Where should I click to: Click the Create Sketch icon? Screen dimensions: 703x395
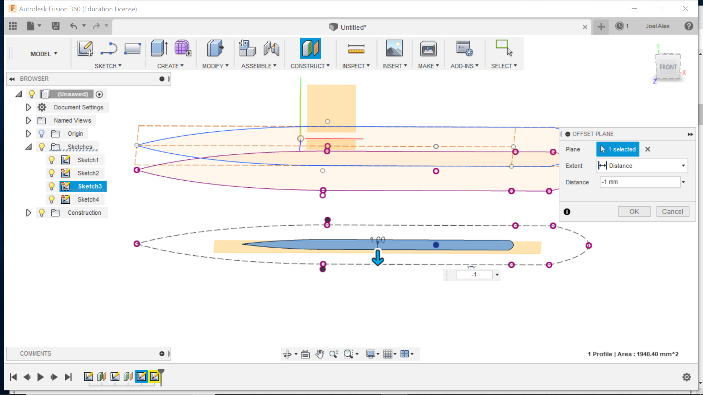click(85, 48)
